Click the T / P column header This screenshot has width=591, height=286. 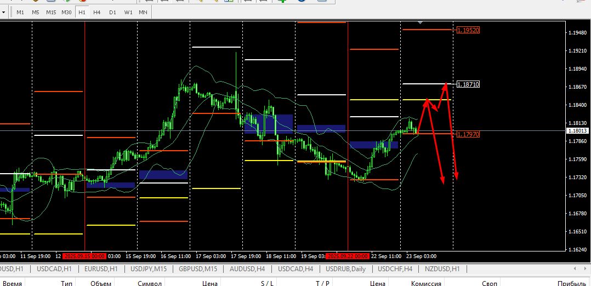(x=322, y=284)
